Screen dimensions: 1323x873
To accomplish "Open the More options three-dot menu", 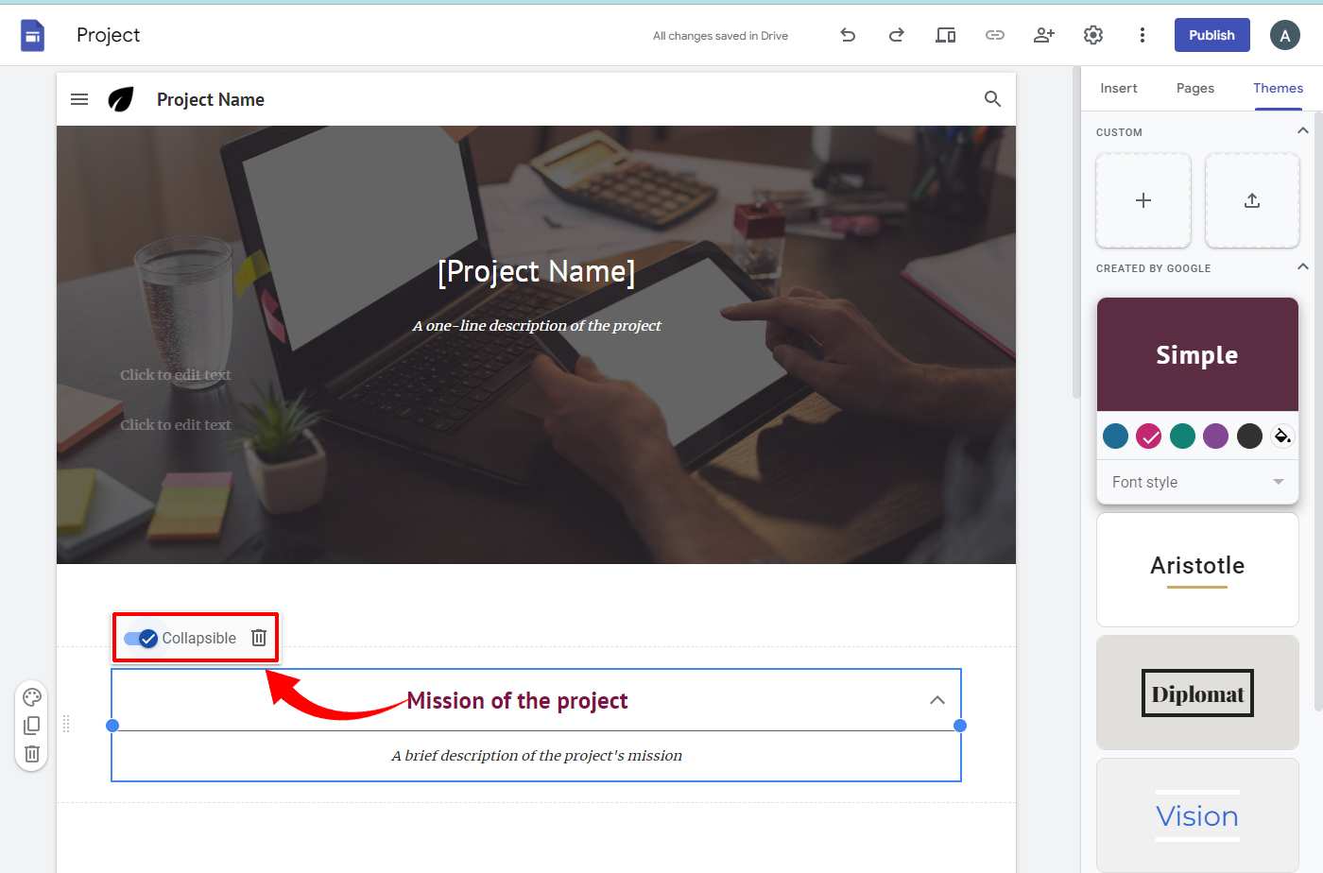I will (1143, 35).
